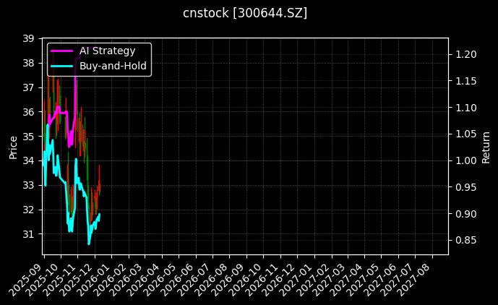The image size is (498, 305).
Task: Click the date label 2026-04
Action: pos(145,279)
